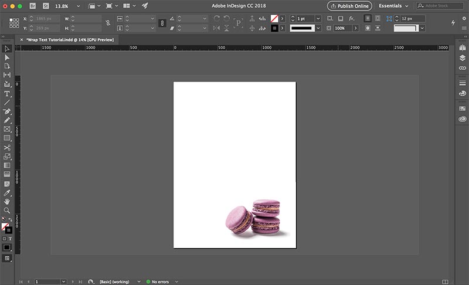The image size is (469, 285).
Task: Pick the Scissors tool
Action: pyautogui.click(x=7, y=148)
